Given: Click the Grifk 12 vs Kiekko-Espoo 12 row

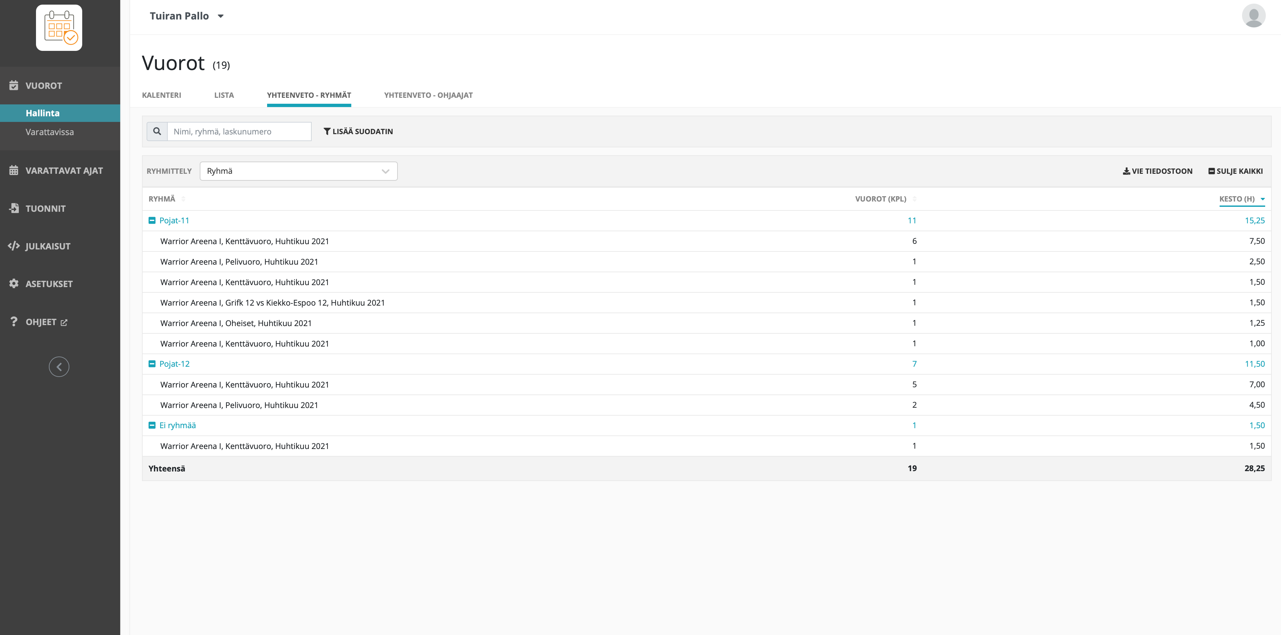Looking at the screenshot, I should pyautogui.click(x=707, y=303).
